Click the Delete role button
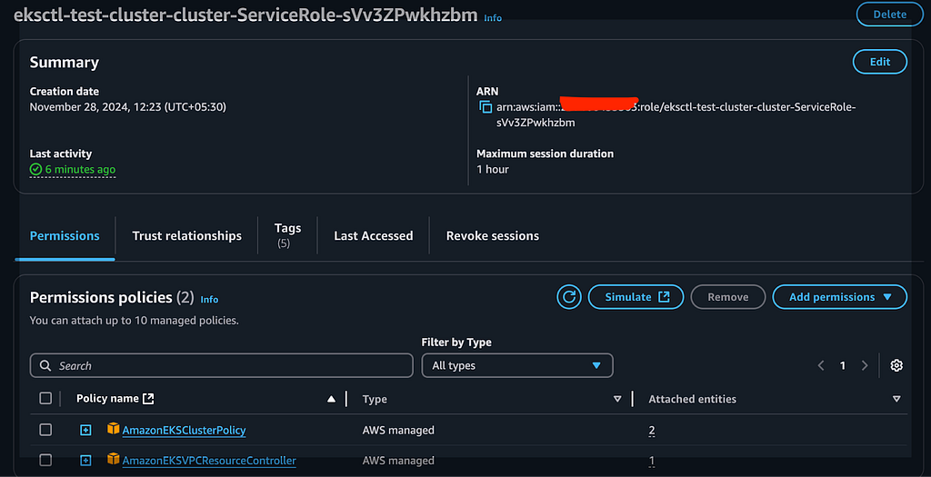 pos(889,15)
